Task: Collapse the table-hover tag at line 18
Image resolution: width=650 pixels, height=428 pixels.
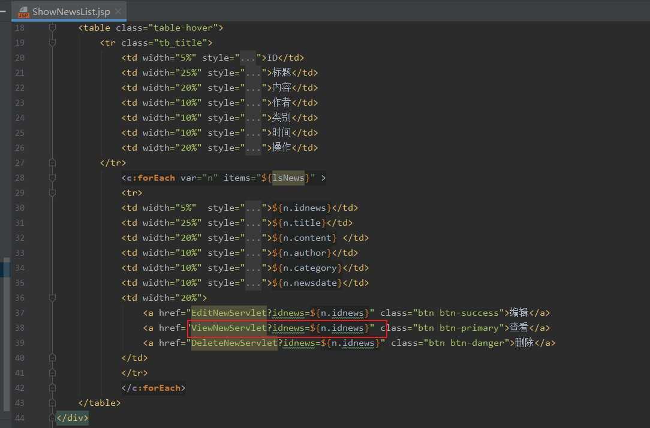Action: [52, 28]
